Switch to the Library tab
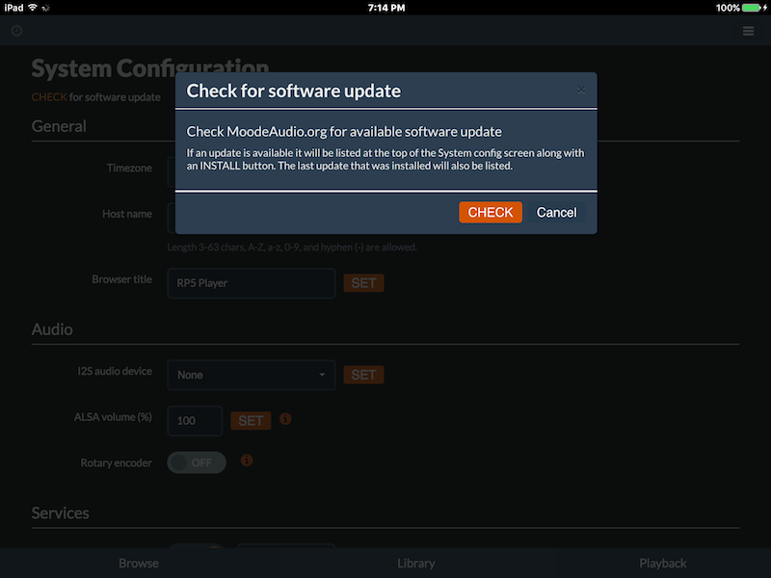The height and width of the screenshot is (578, 771). pos(416,564)
